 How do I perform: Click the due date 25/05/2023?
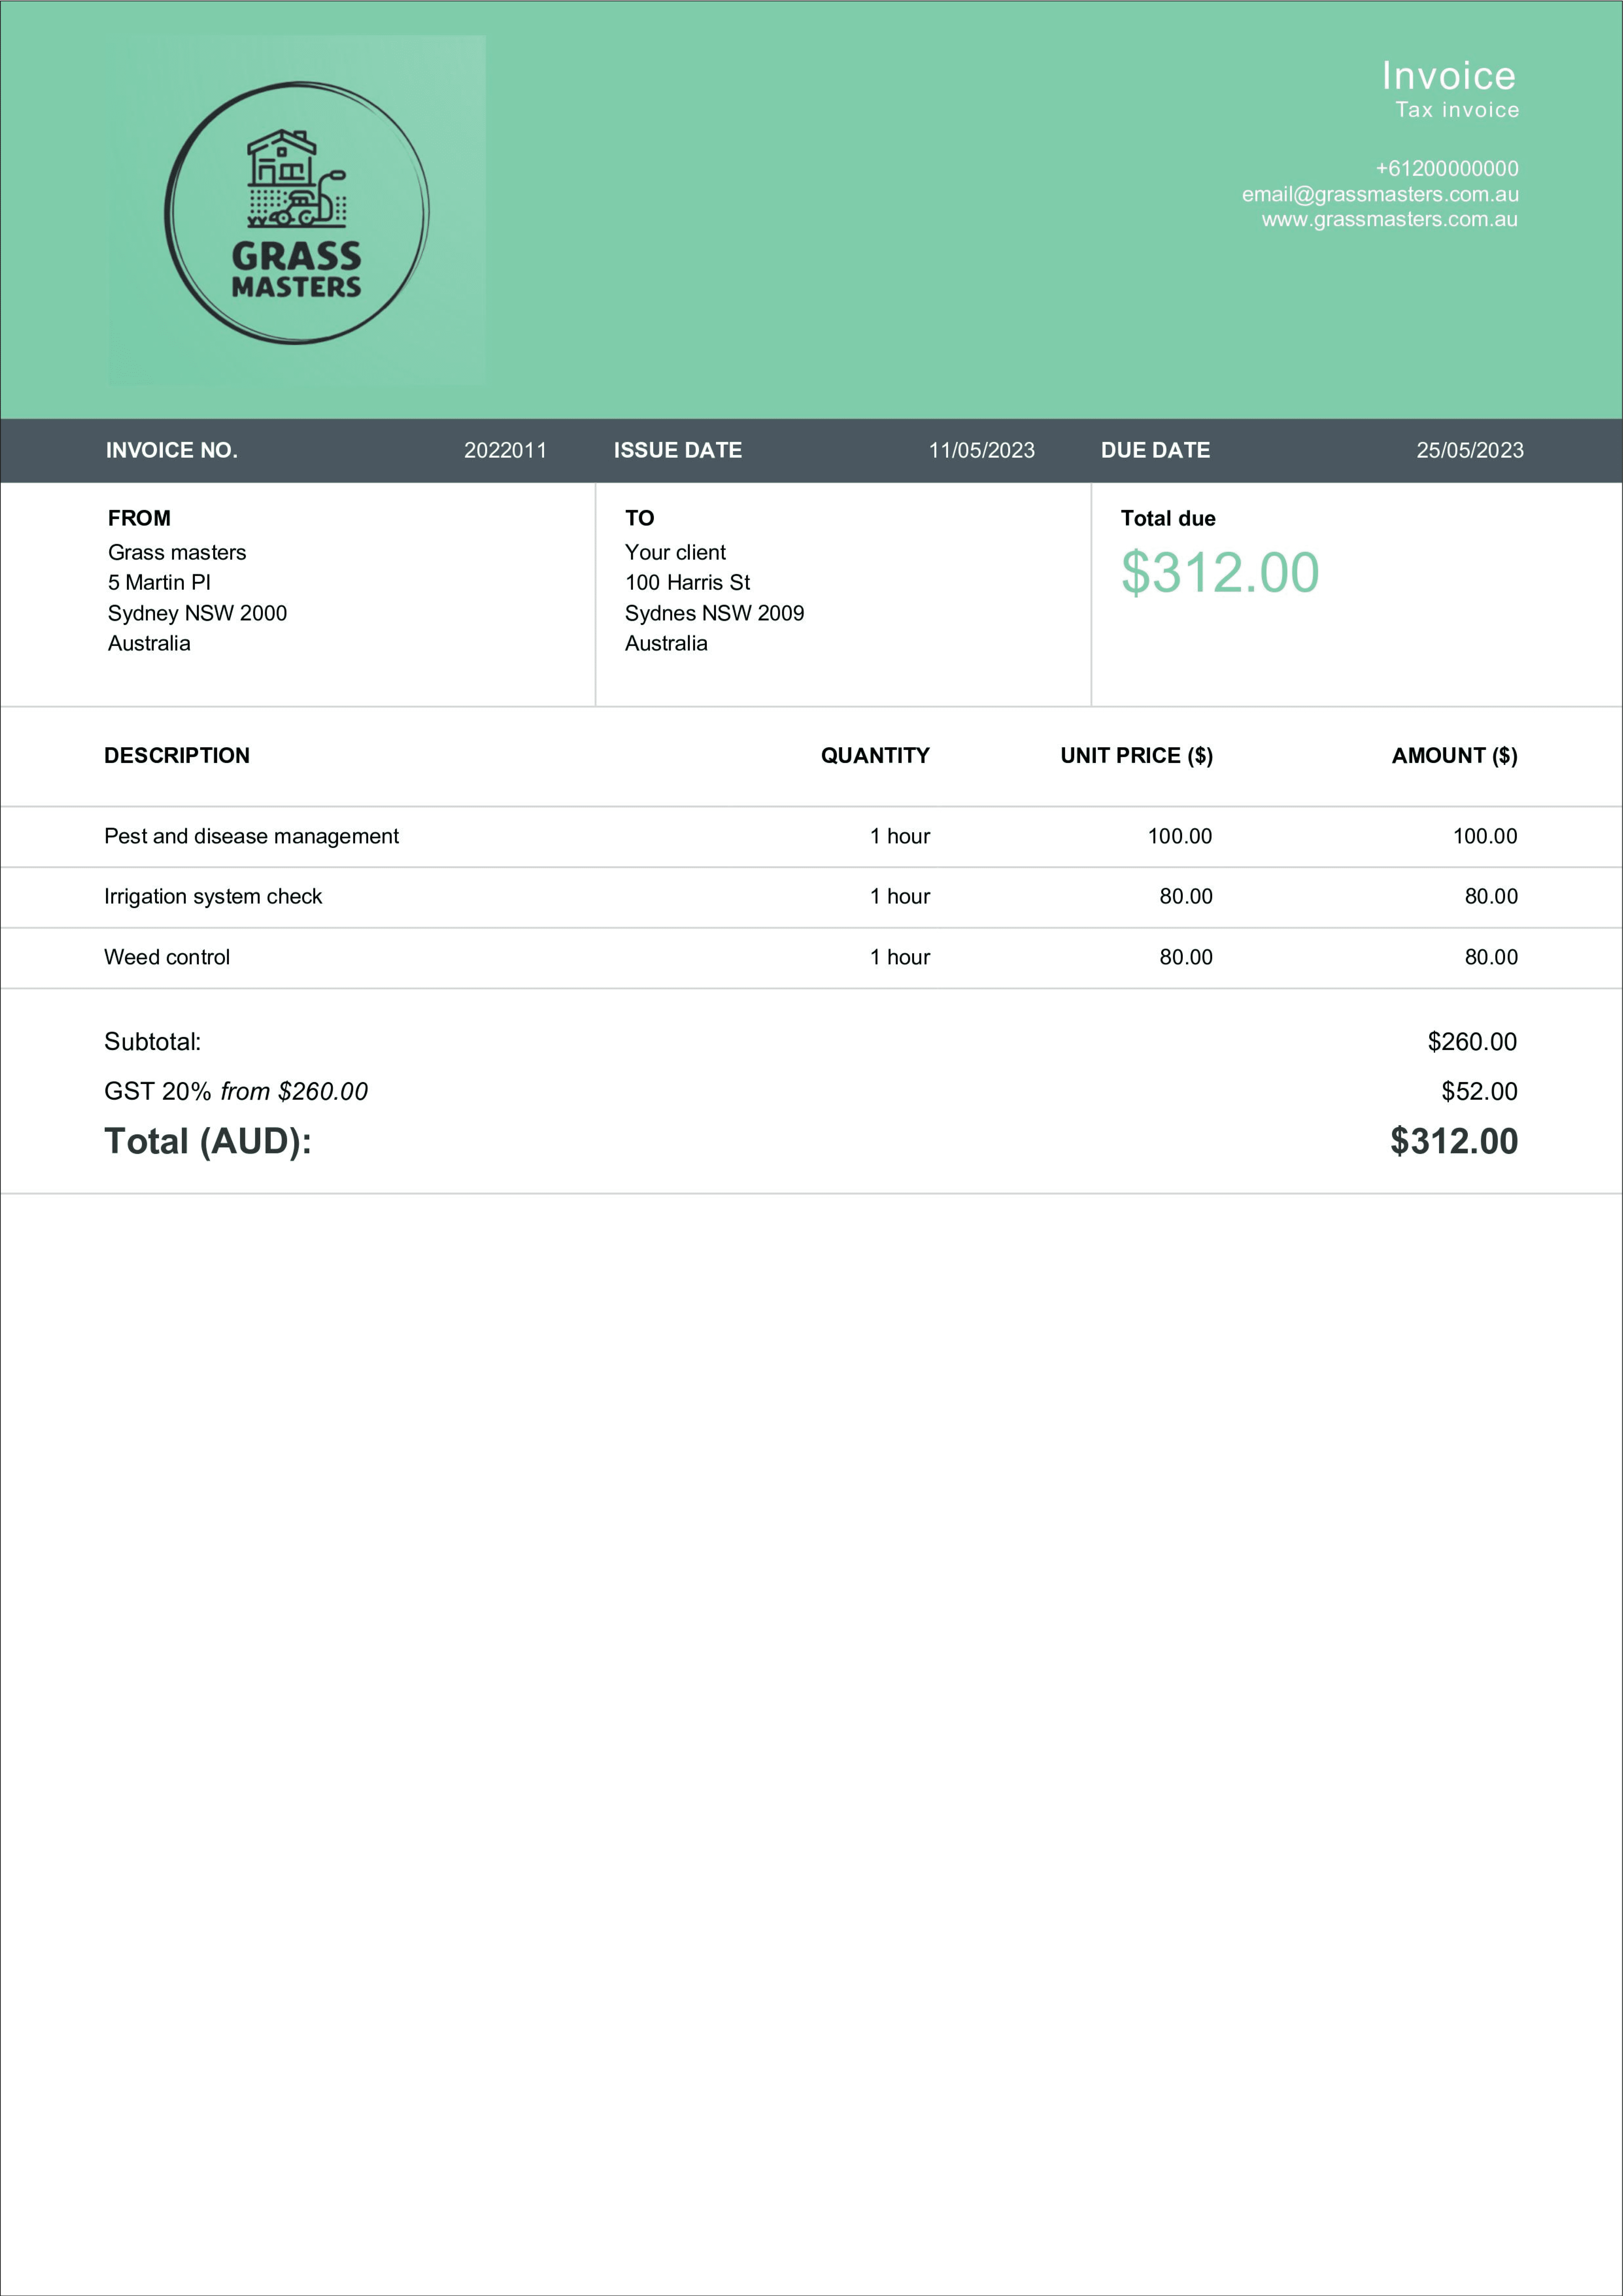[1469, 450]
